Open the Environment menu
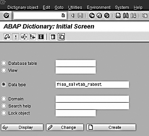 [x=99, y=7]
